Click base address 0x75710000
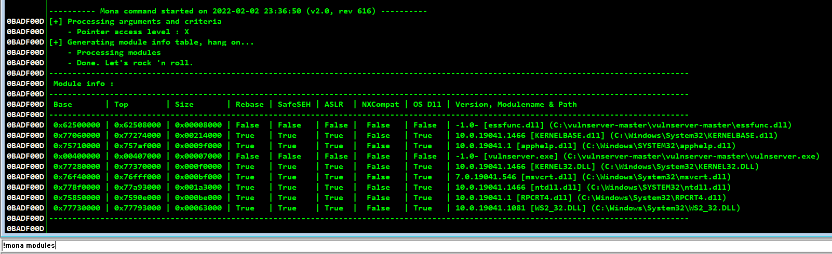 77,146
